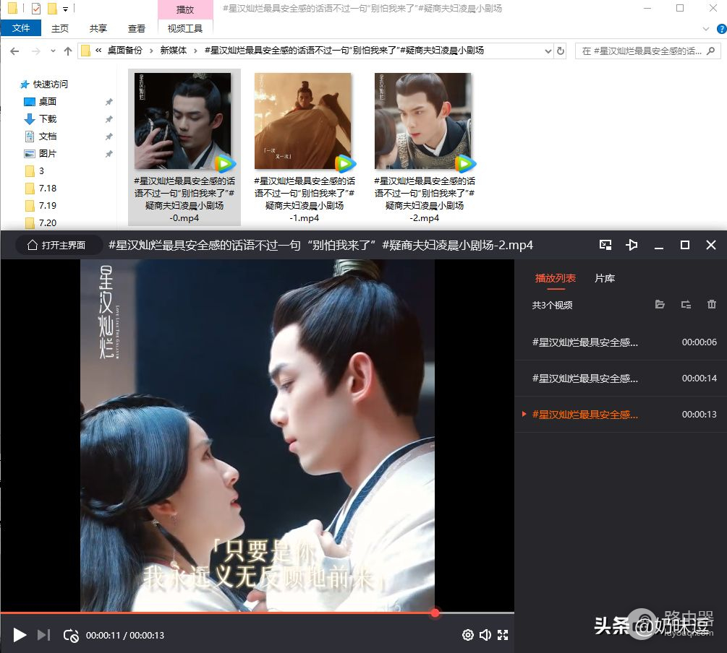Enter fullscreen mode in the player
Viewport: 727px width, 653px height.
(x=503, y=635)
